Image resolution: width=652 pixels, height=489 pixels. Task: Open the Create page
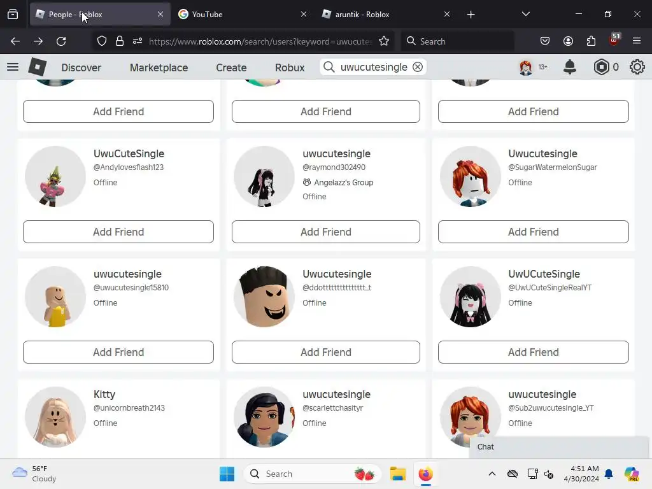tap(231, 67)
